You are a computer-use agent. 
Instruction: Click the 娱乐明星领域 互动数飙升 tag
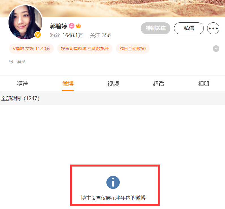(x=85, y=48)
